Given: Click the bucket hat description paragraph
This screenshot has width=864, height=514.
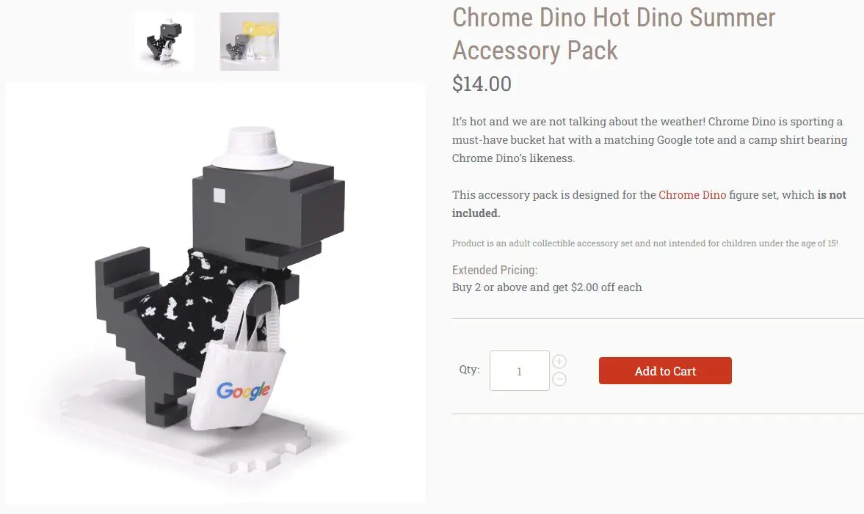Looking at the screenshot, I should 650,140.
